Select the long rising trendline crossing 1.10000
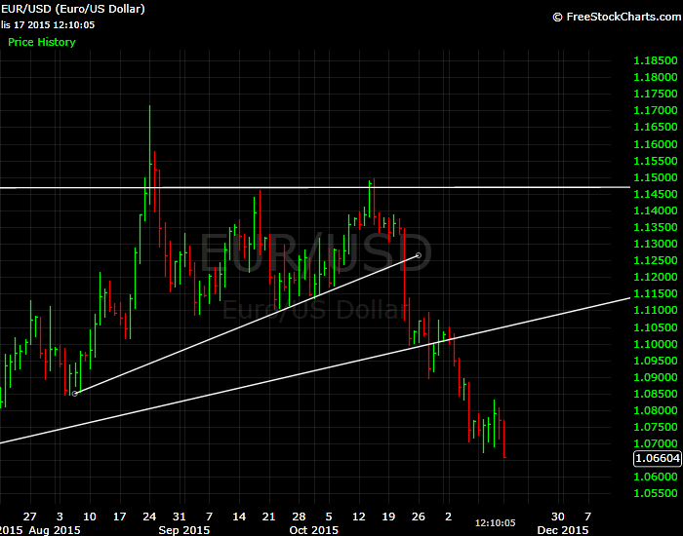The image size is (683, 536). [x=315, y=370]
